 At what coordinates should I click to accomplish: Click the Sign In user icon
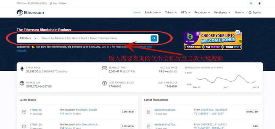pos(250,12)
